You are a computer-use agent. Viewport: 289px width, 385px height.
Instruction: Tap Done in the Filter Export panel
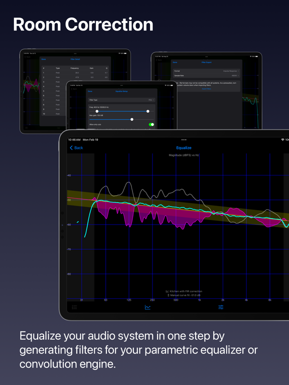pyautogui.click(x=175, y=62)
